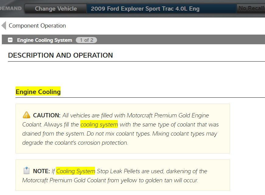Click highlighted "Cooling System" in the note
265x195 pixels.
point(75,171)
